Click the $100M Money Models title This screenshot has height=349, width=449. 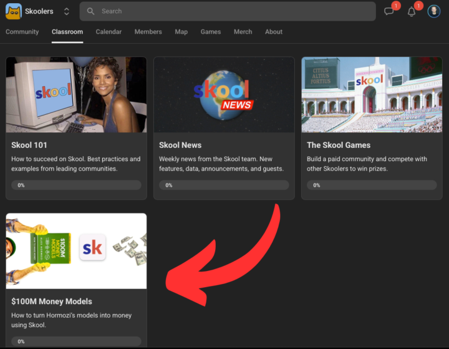(x=52, y=302)
